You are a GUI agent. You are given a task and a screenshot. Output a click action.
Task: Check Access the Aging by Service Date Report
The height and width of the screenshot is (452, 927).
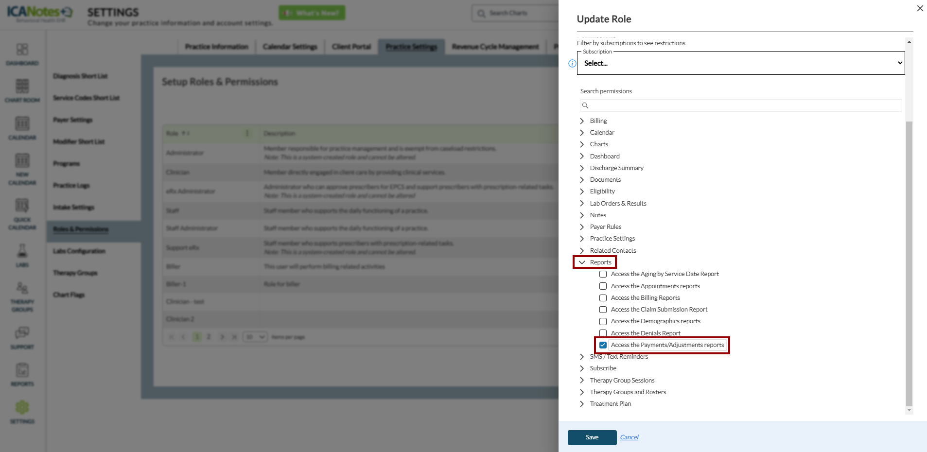click(603, 274)
